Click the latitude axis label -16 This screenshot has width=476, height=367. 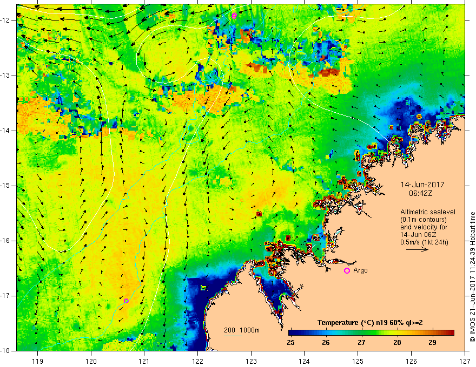(6, 241)
